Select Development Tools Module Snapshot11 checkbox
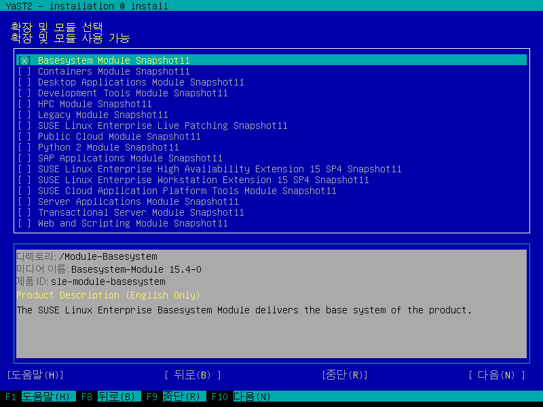Screen dimensions: 543x407 pyautogui.click(x=25, y=93)
